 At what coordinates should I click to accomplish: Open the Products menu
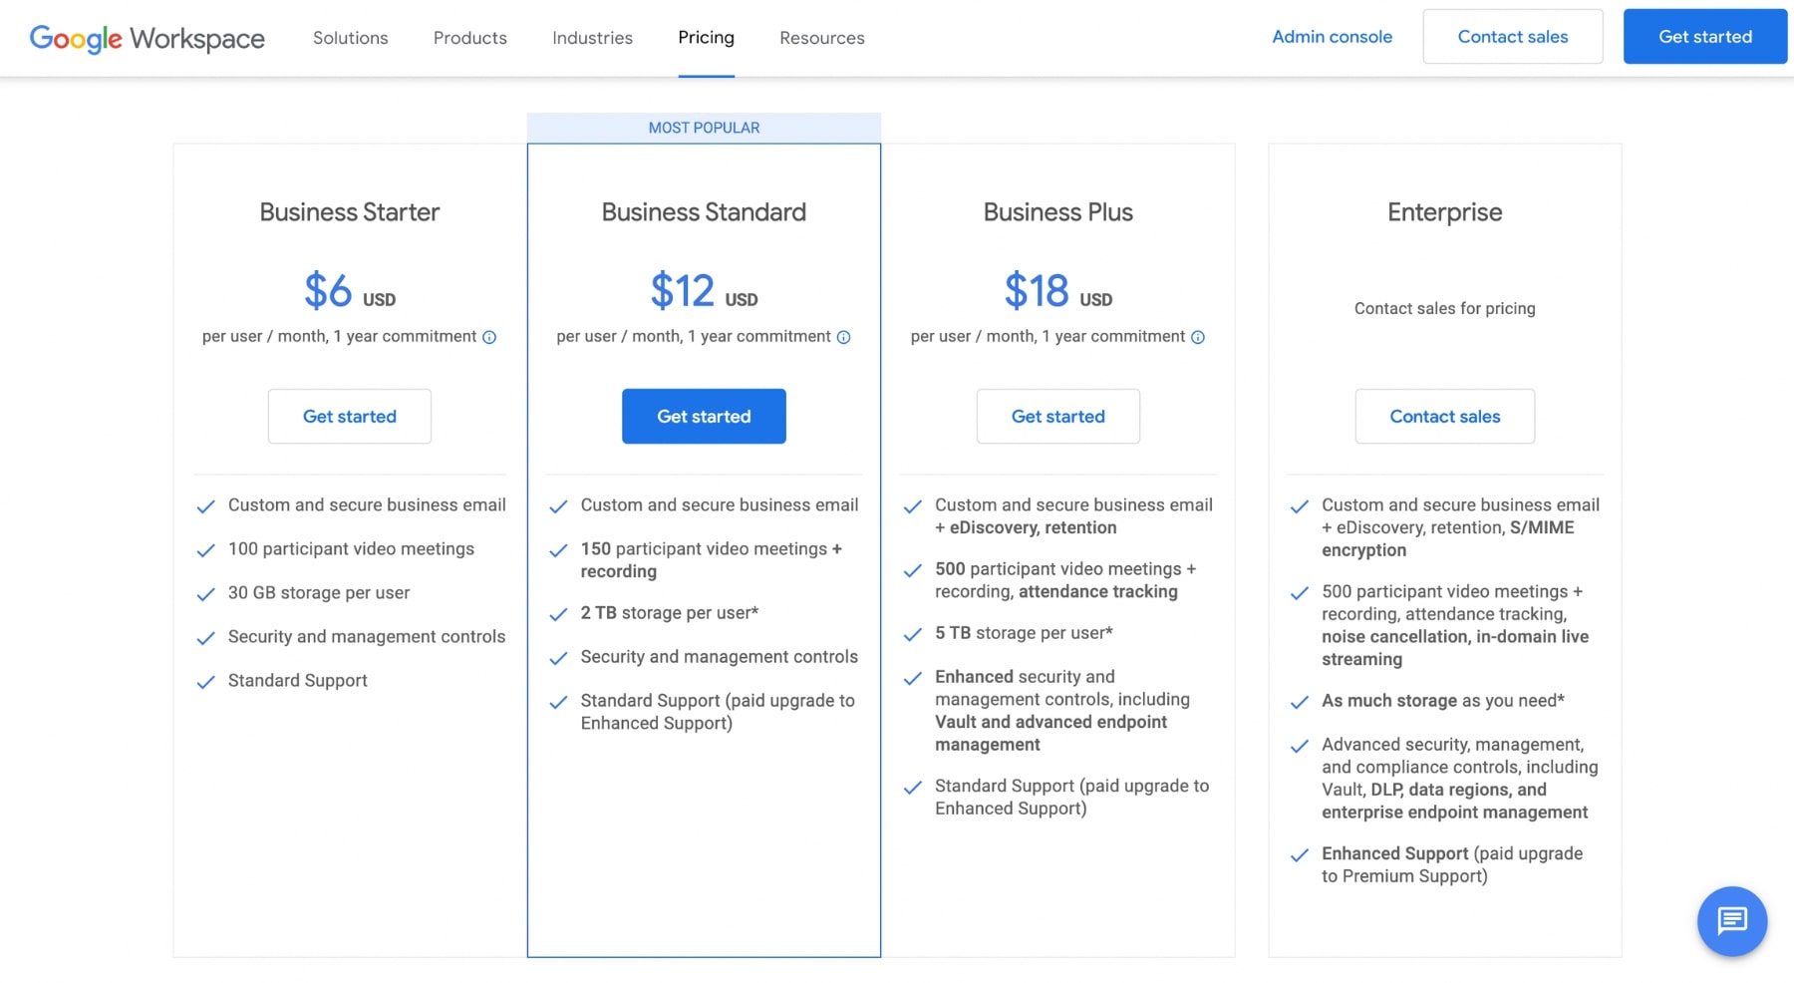click(x=470, y=38)
